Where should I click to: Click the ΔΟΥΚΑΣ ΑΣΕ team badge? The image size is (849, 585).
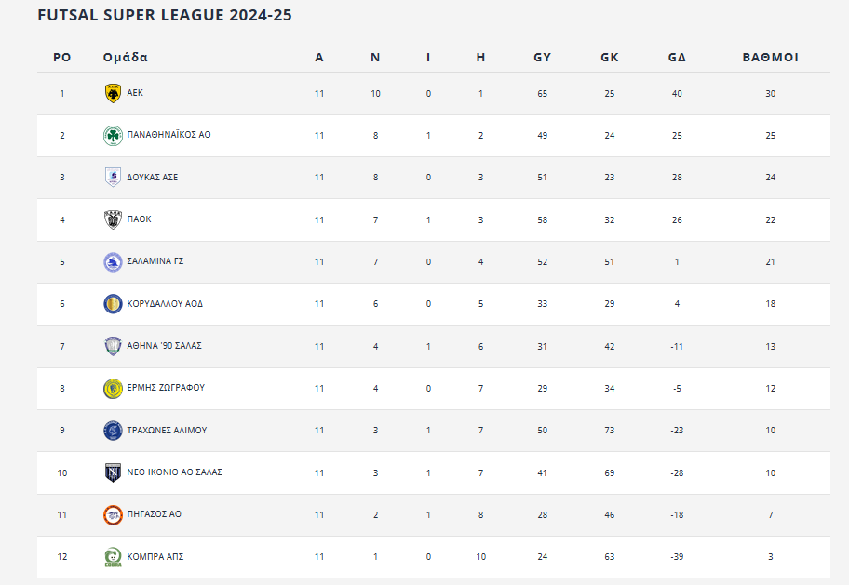[x=113, y=177]
